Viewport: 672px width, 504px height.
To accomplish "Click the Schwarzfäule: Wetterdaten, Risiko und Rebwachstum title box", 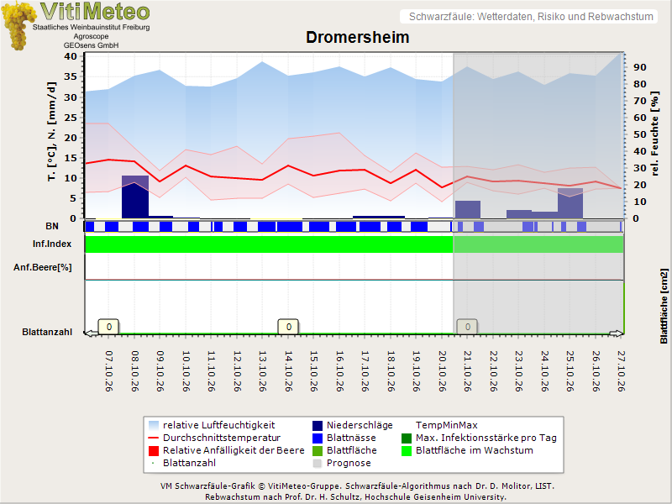I will (529, 16).
